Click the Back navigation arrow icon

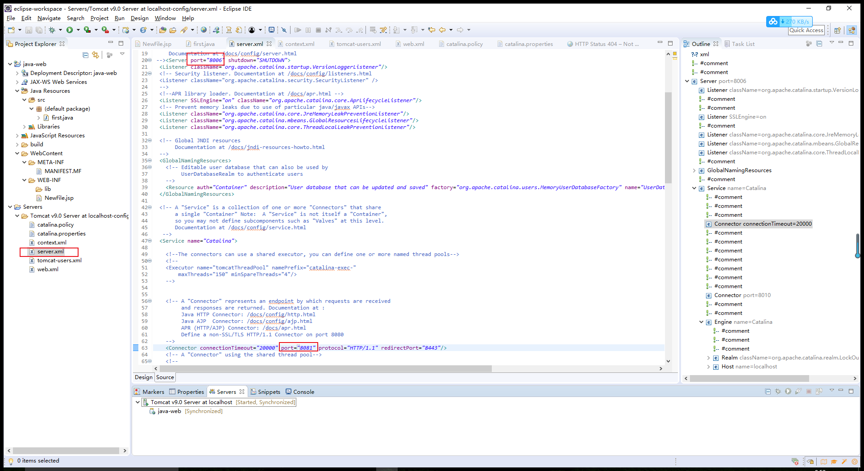[442, 30]
